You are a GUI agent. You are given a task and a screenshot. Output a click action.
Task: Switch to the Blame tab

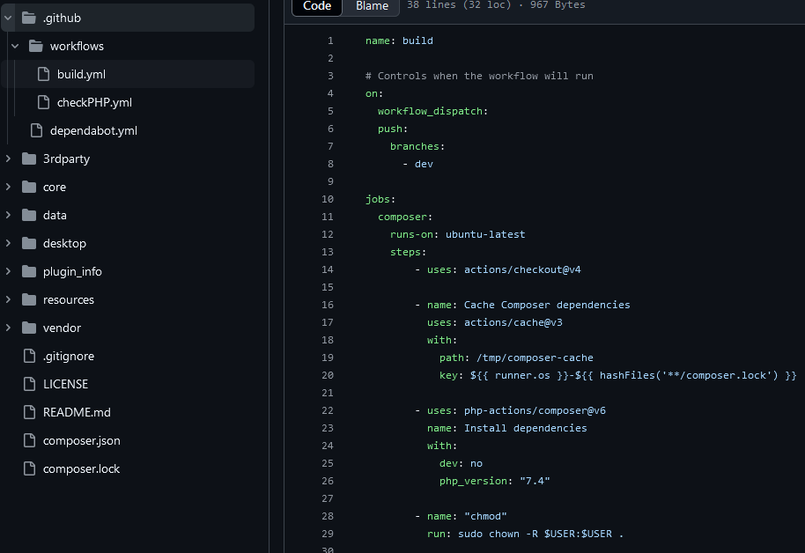[x=371, y=6]
